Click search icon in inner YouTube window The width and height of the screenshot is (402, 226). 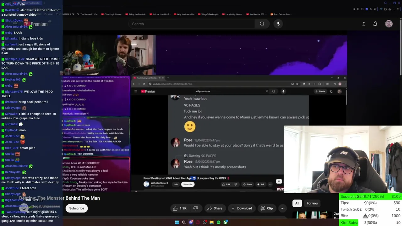pos(274,91)
